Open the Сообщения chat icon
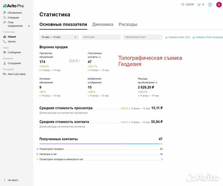The height and width of the screenshot is (186, 223). point(5,52)
